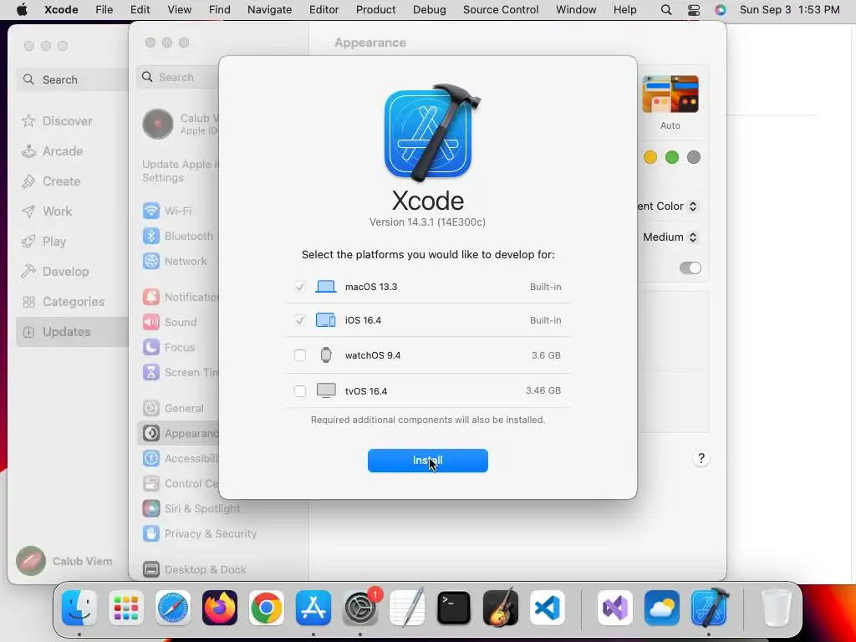Open the Source Control menu
This screenshot has width=856, height=642.
coord(501,9)
